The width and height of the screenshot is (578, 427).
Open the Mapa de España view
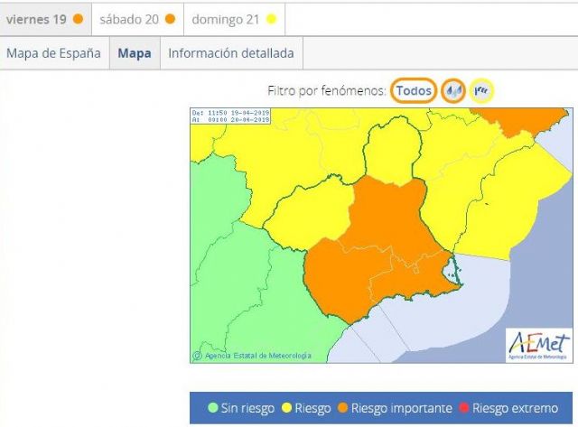pos(53,53)
